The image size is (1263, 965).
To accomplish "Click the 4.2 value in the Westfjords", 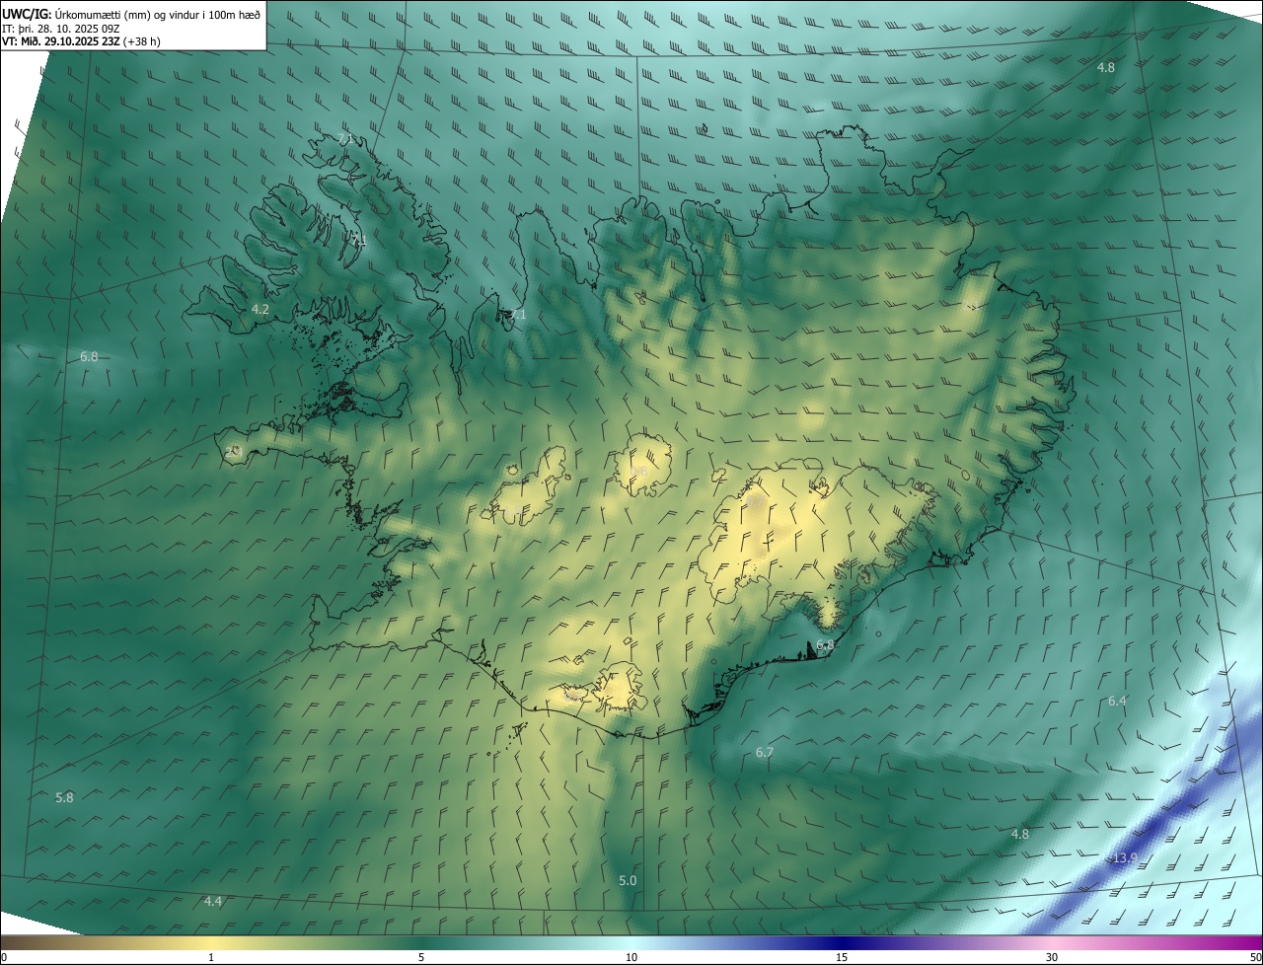I will click(x=260, y=309).
